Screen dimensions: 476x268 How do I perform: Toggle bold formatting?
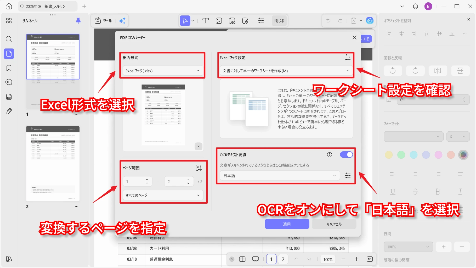[x=438, y=192]
